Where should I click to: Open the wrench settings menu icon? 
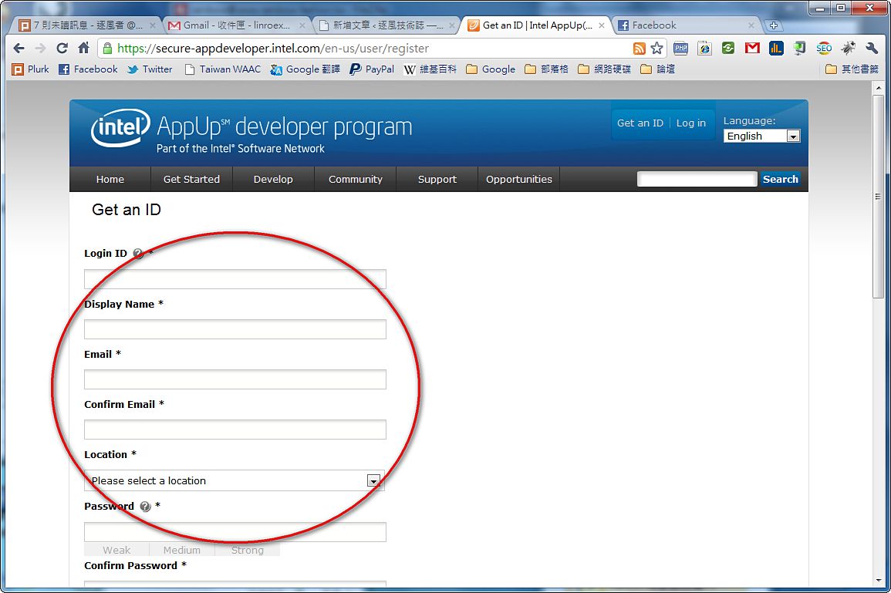872,49
